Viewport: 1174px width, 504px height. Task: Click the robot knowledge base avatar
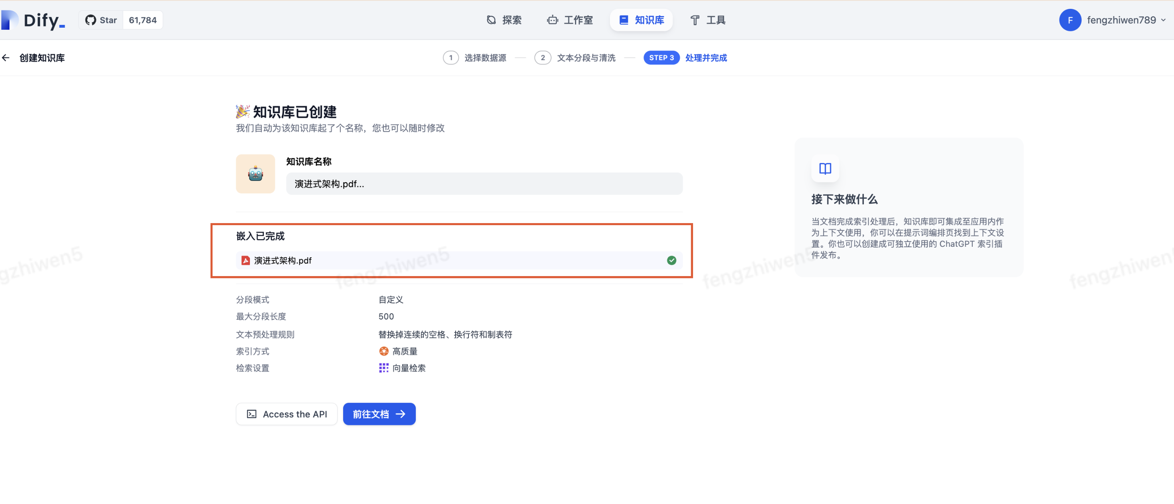[255, 174]
